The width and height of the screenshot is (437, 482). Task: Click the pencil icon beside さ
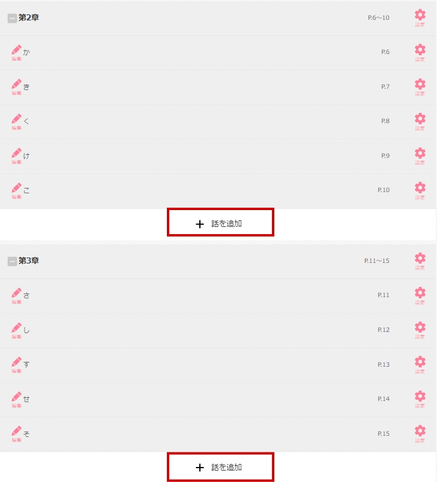[17, 296]
